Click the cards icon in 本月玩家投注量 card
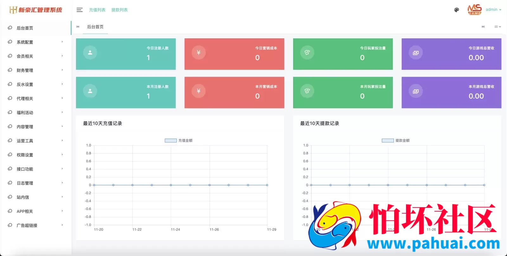The image size is (507, 256). [307, 91]
